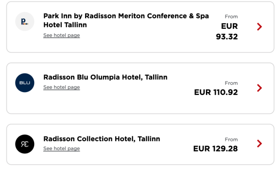The height and width of the screenshot is (170, 280).
Task: Click the Radisson Collection logo icon
Action: pyautogui.click(x=25, y=144)
